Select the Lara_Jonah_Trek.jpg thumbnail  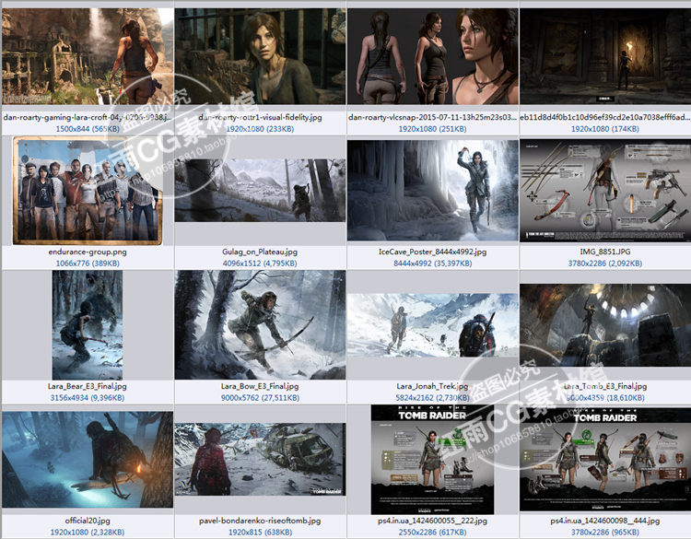pyautogui.click(x=432, y=325)
